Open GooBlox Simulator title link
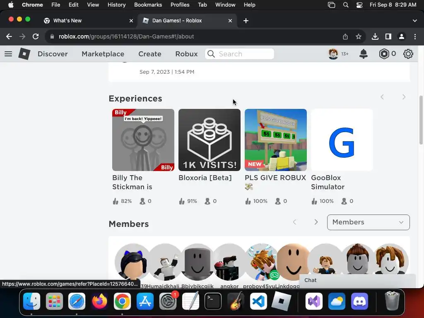424x318 pixels. click(x=328, y=182)
